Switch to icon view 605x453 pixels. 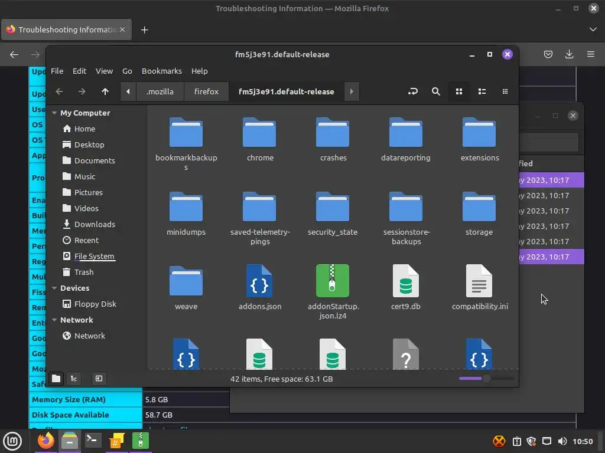pos(458,91)
